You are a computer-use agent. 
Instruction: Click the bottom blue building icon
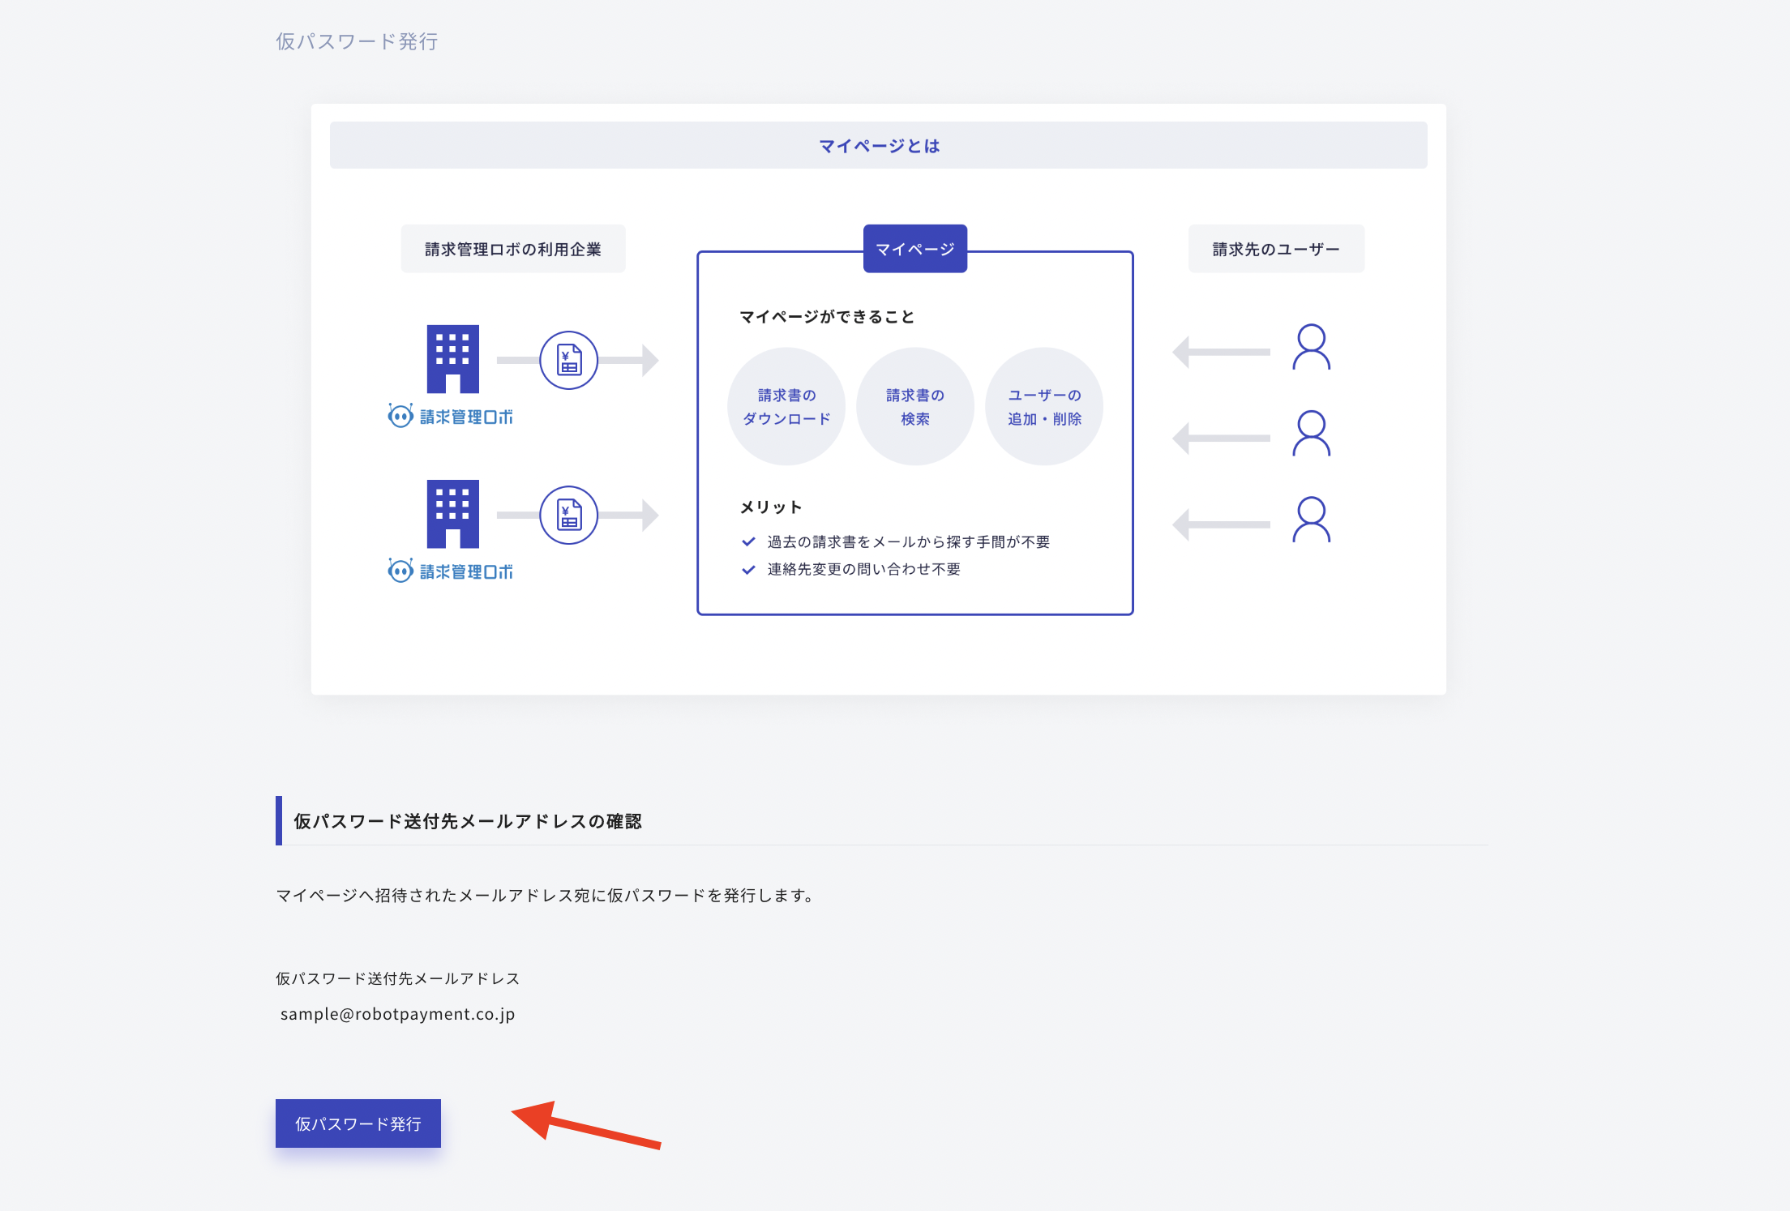coord(452,513)
